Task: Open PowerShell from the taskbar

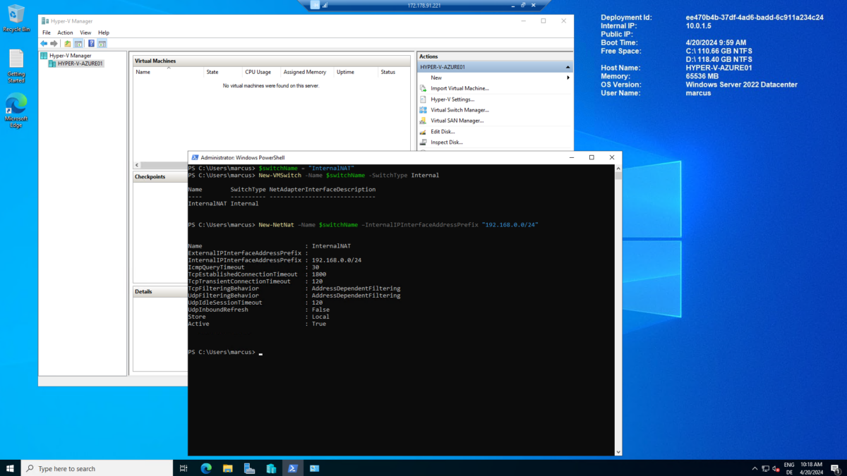Action: point(293,468)
